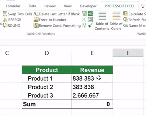Apply the M millions format icon
The height and width of the screenshot is (115, 146).
84,25
